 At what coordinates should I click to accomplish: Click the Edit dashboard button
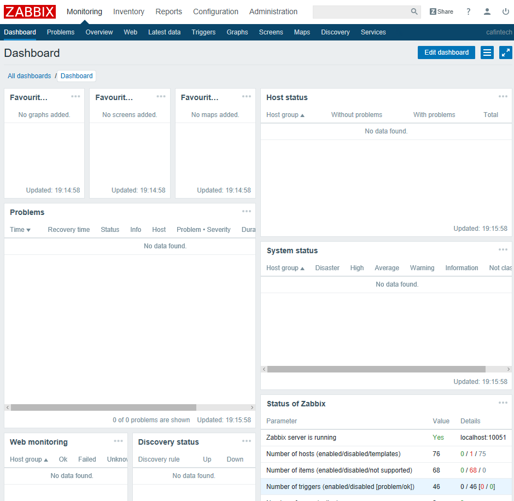pos(446,53)
